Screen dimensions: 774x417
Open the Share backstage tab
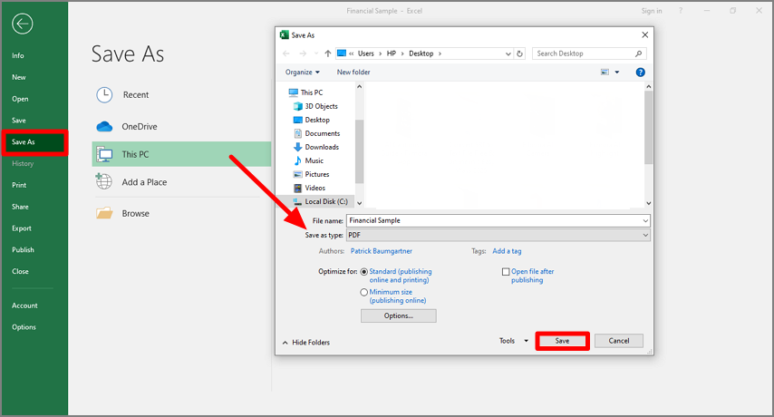pyautogui.click(x=20, y=207)
